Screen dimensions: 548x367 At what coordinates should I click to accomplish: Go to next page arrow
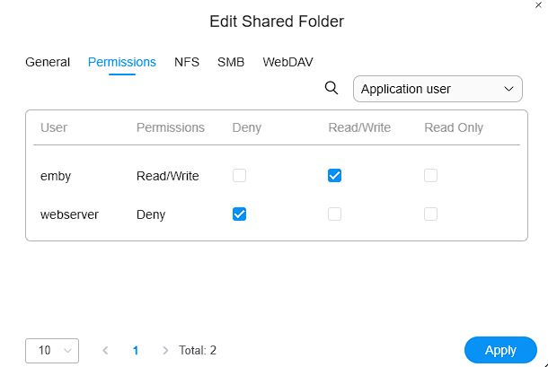pyautogui.click(x=165, y=350)
